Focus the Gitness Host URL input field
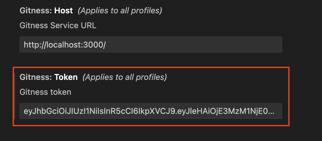Screen dimensions: 322x141 coord(151,45)
